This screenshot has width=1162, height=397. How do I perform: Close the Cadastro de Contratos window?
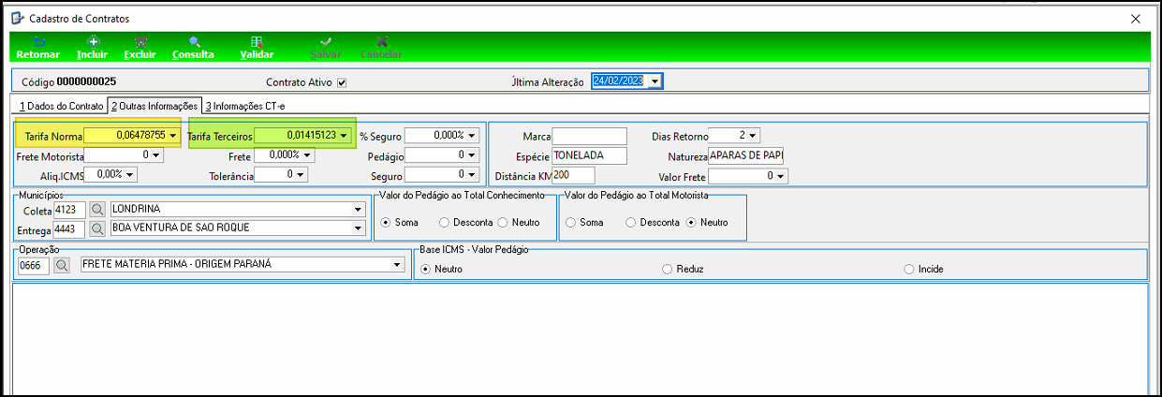tap(1136, 19)
